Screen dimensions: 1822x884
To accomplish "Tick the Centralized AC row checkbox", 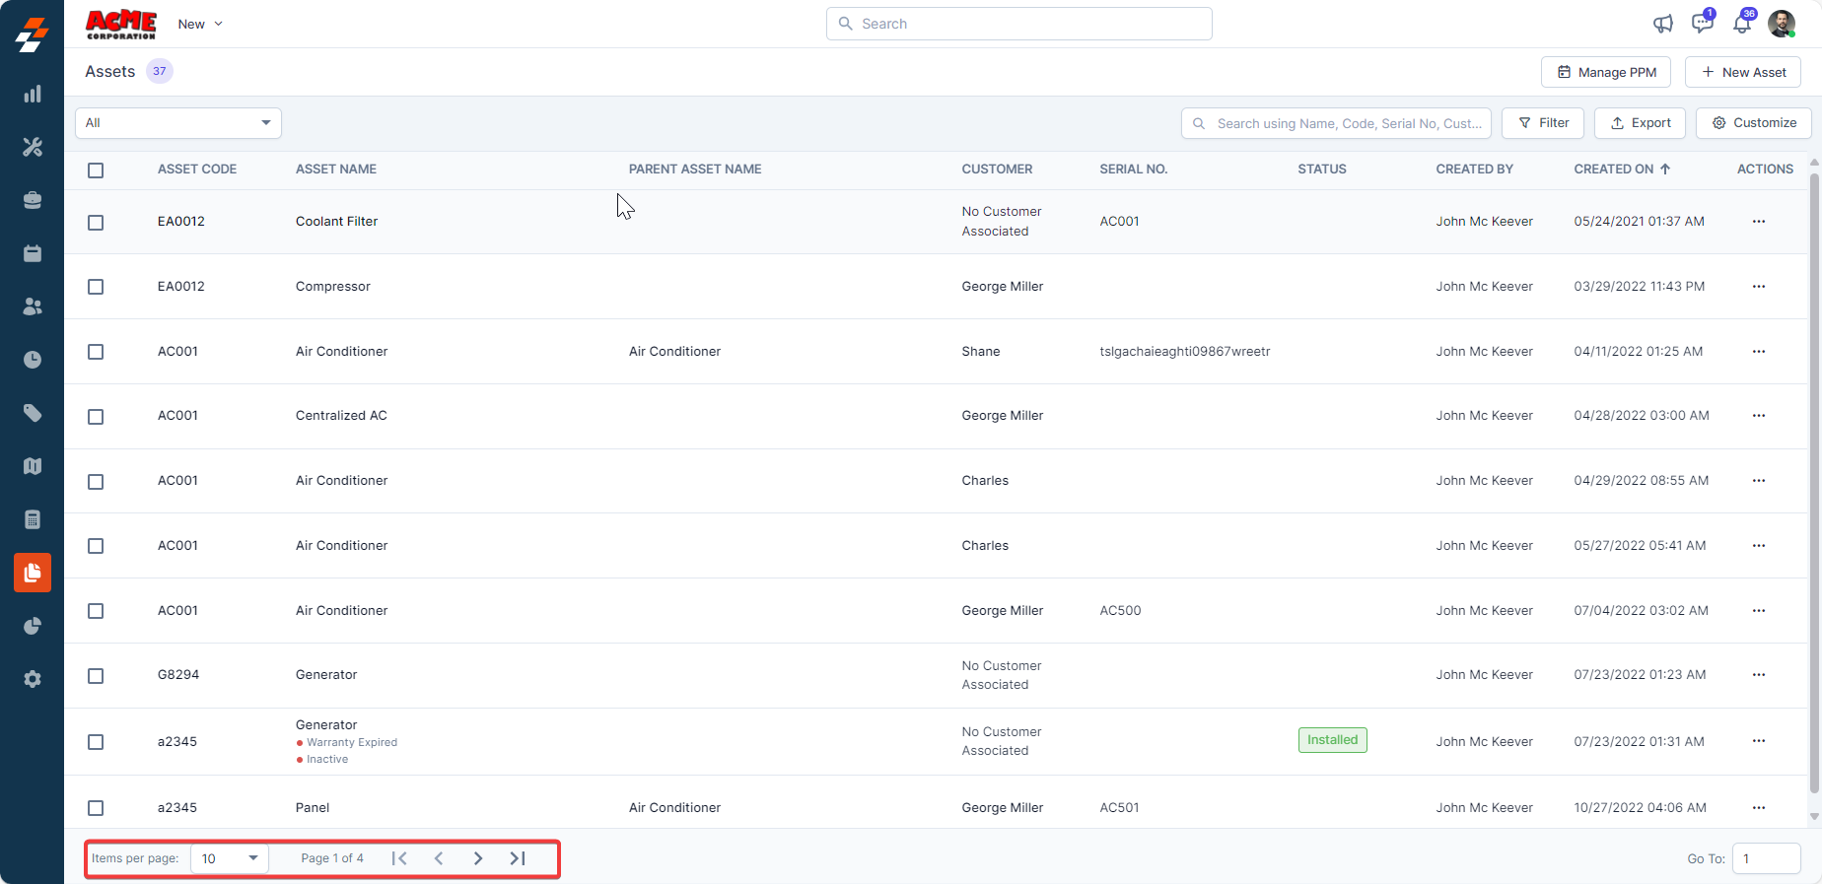I will pyautogui.click(x=96, y=417).
